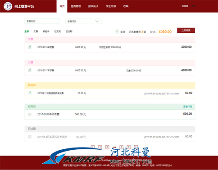The height and width of the screenshot is (170, 218).
Task: Open the 查看详情 link in the 已完成 section
Action: [187, 107]
